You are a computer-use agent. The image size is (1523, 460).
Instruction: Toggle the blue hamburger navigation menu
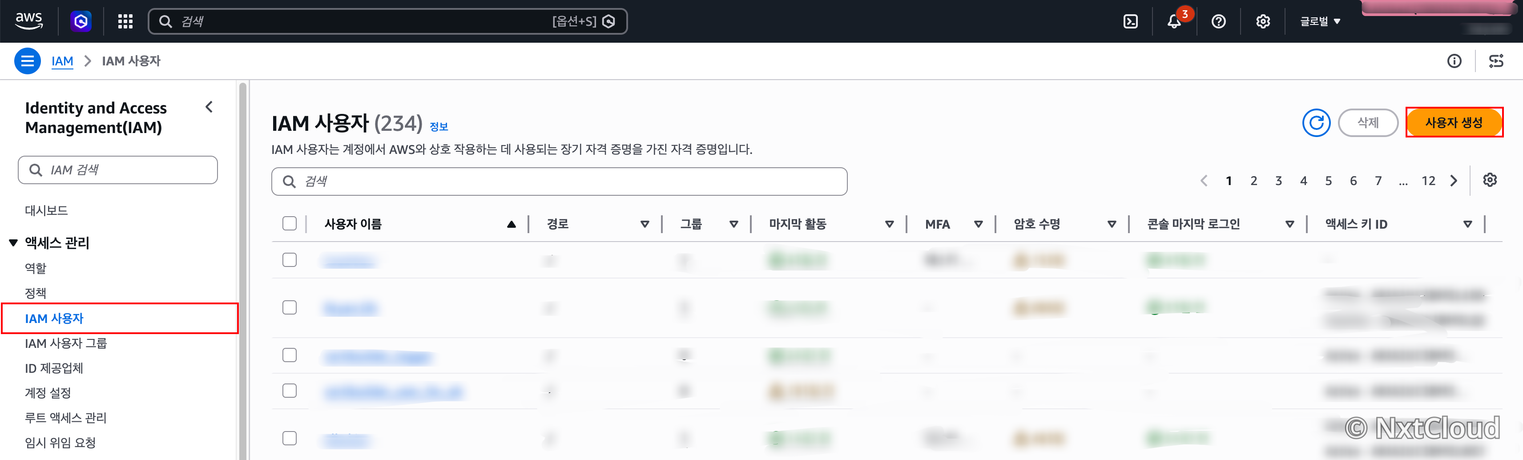(x=27, y=61)
